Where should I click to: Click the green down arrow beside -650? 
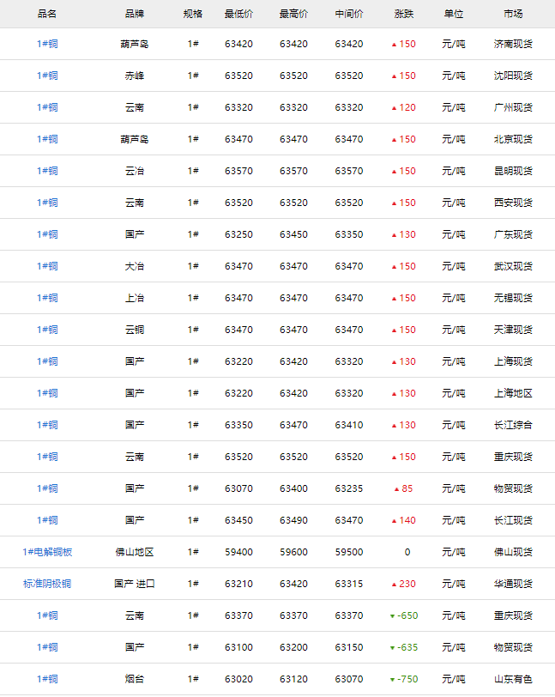pyautogui.click(x=392, y=616)
